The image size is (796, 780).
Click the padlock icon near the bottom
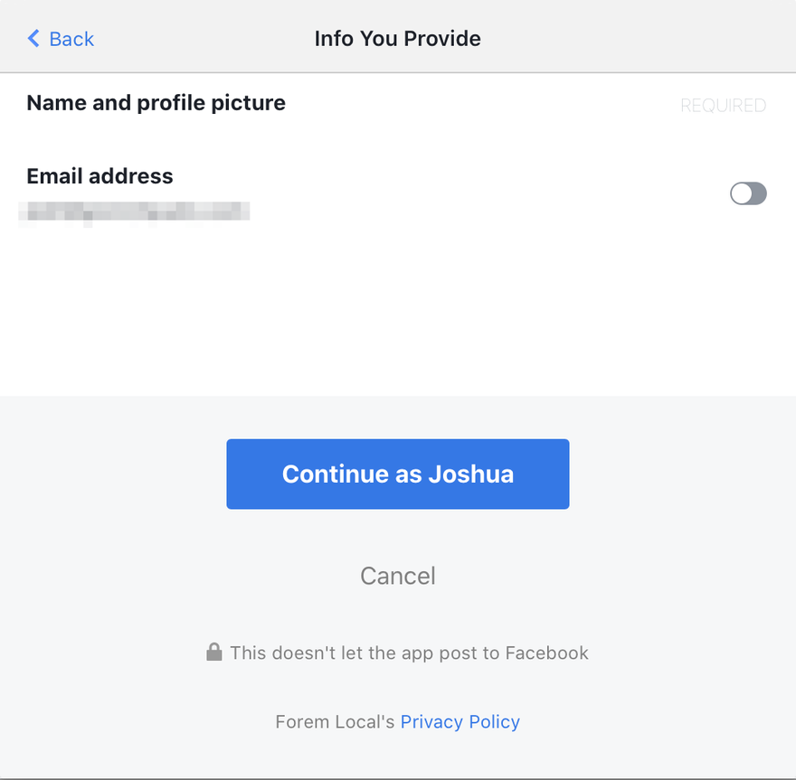point(214,653)
